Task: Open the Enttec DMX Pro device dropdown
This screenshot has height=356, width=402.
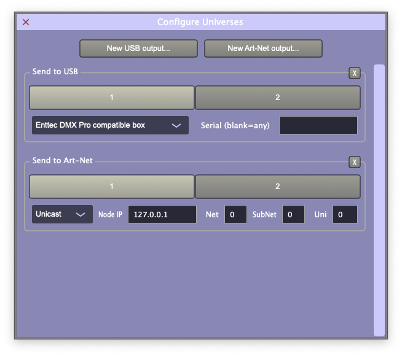Action: (x=110, y=125)
